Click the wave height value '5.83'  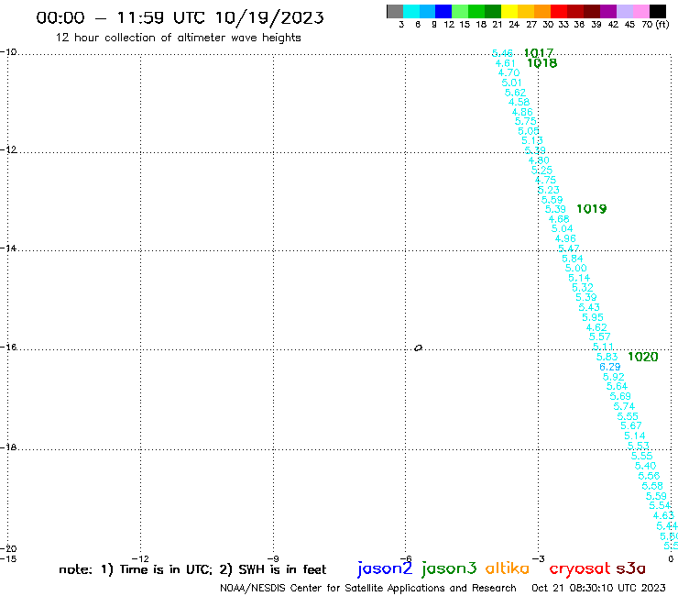tap(607, 357)
